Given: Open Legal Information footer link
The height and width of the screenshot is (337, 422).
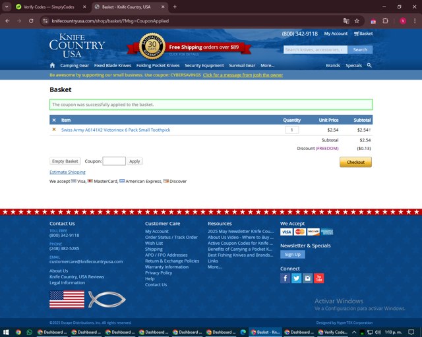Looking at the screenshot, I should pyautogui.click(x=67, y=283).
